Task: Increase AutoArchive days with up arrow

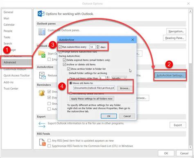Action: (98, 46)
